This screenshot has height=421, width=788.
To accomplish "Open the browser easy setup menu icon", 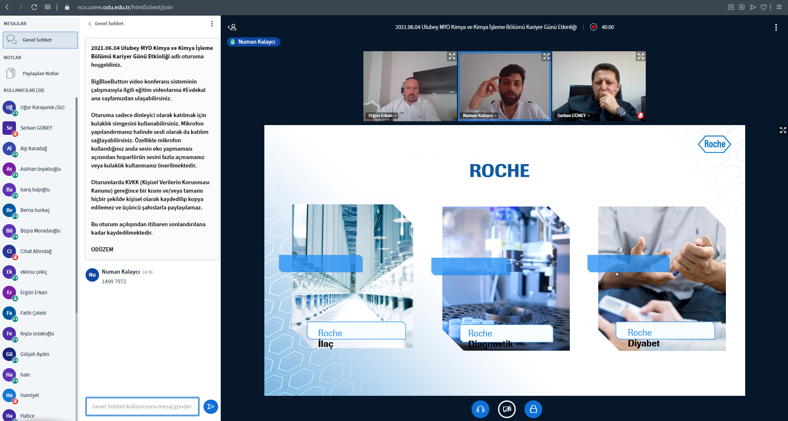I will pyautogui.click(x=779, y=7).
